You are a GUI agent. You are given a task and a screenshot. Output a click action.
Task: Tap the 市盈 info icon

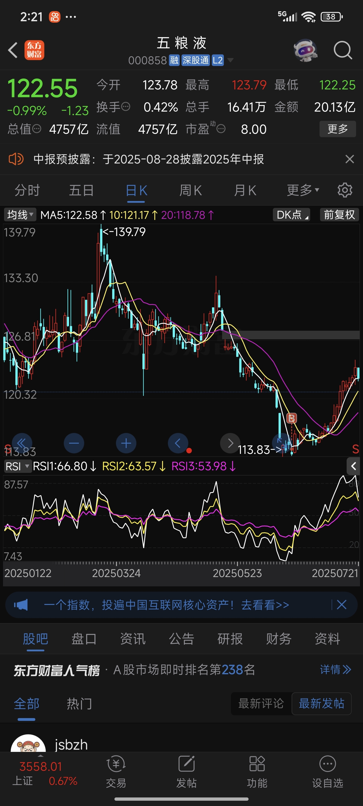(221, 129)
